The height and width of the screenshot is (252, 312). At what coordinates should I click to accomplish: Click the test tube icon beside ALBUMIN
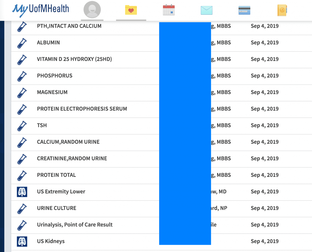22,43
